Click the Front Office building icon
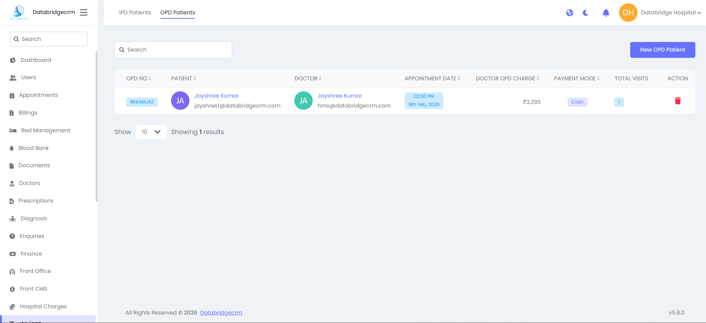 tap(12, 271)
